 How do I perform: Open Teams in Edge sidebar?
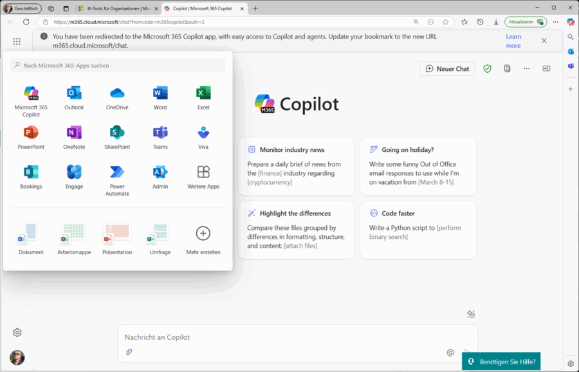571,66
